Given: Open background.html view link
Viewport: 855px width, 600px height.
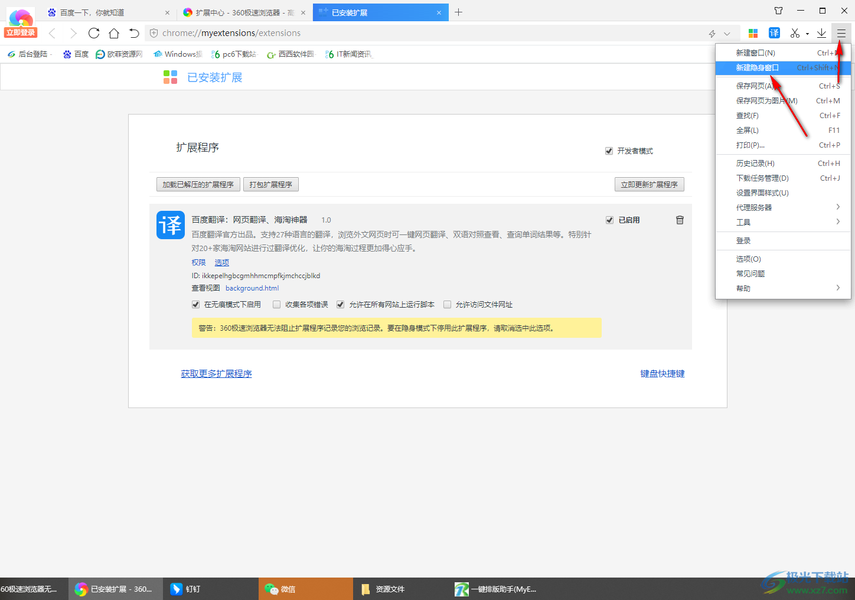Looking at the screenshot, I should tap(252, 288).
